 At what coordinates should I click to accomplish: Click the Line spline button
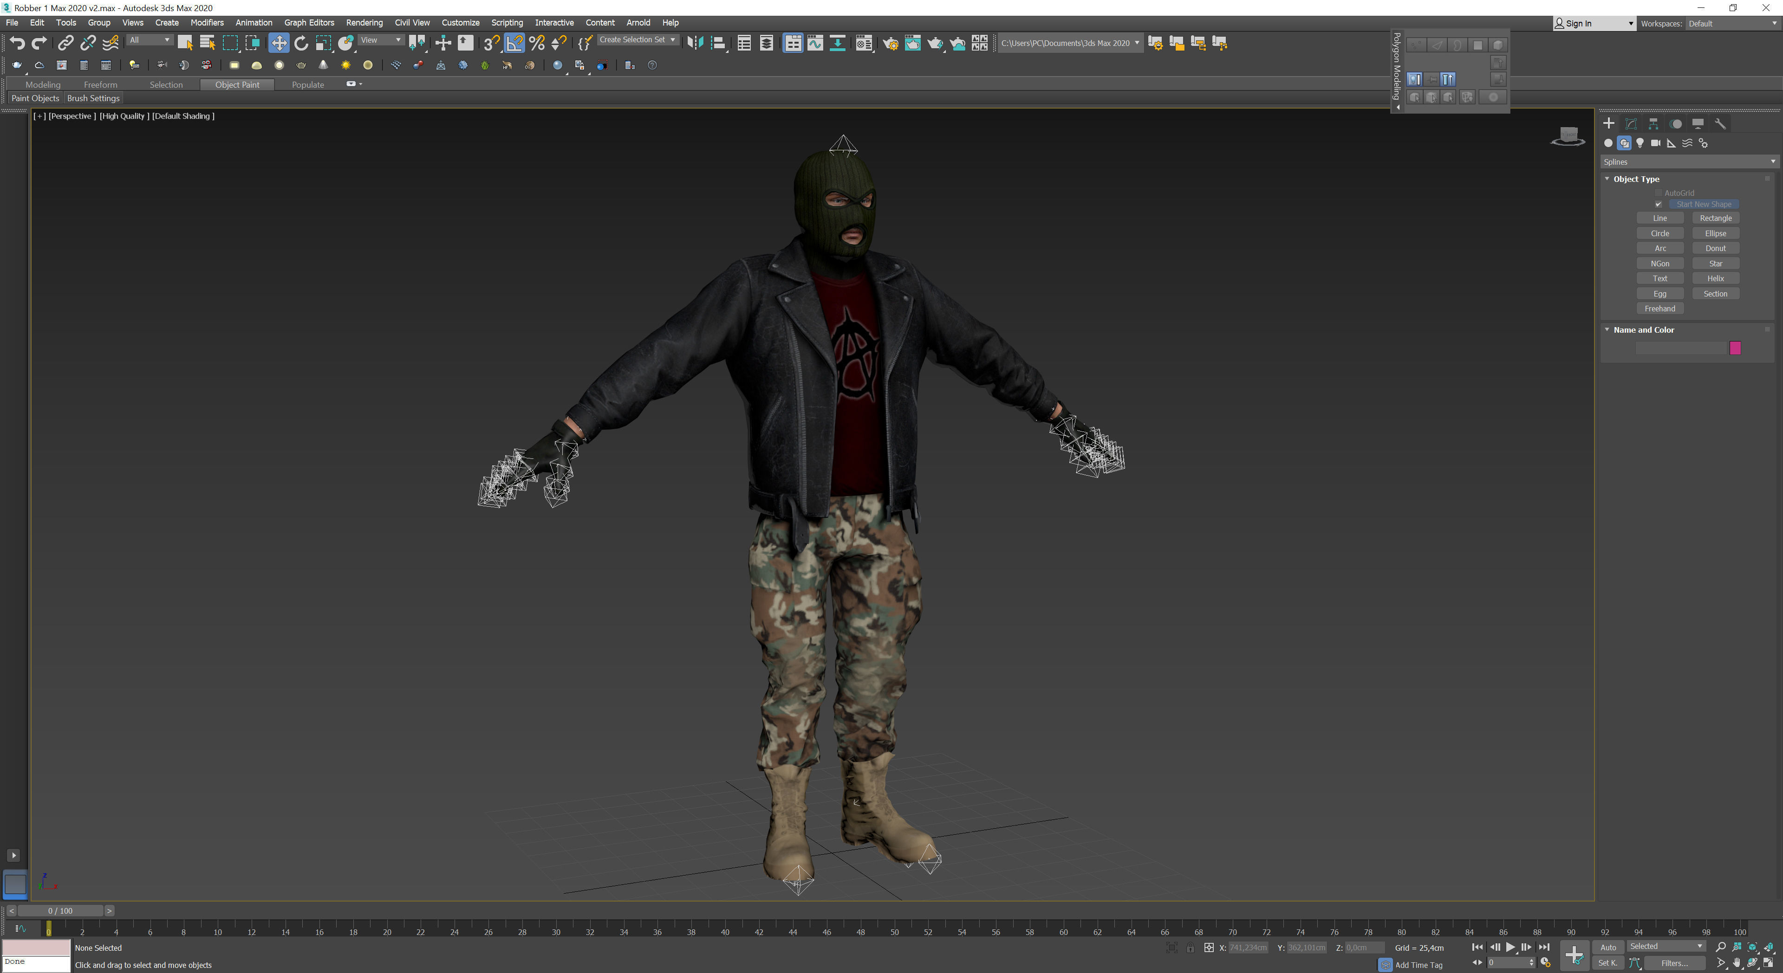coord(1660,219)
